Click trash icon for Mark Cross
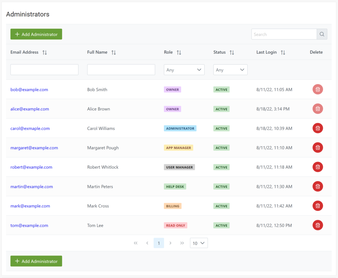 click(x=318, y=206)
